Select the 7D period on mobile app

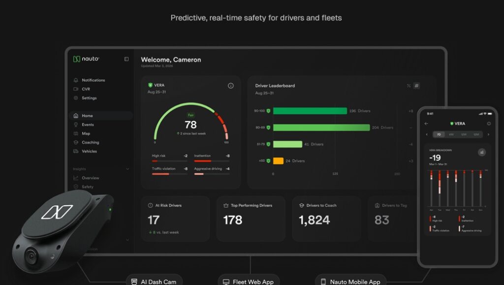(x=439, y=135)
